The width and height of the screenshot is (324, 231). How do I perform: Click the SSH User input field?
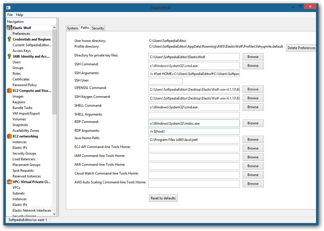166,81
